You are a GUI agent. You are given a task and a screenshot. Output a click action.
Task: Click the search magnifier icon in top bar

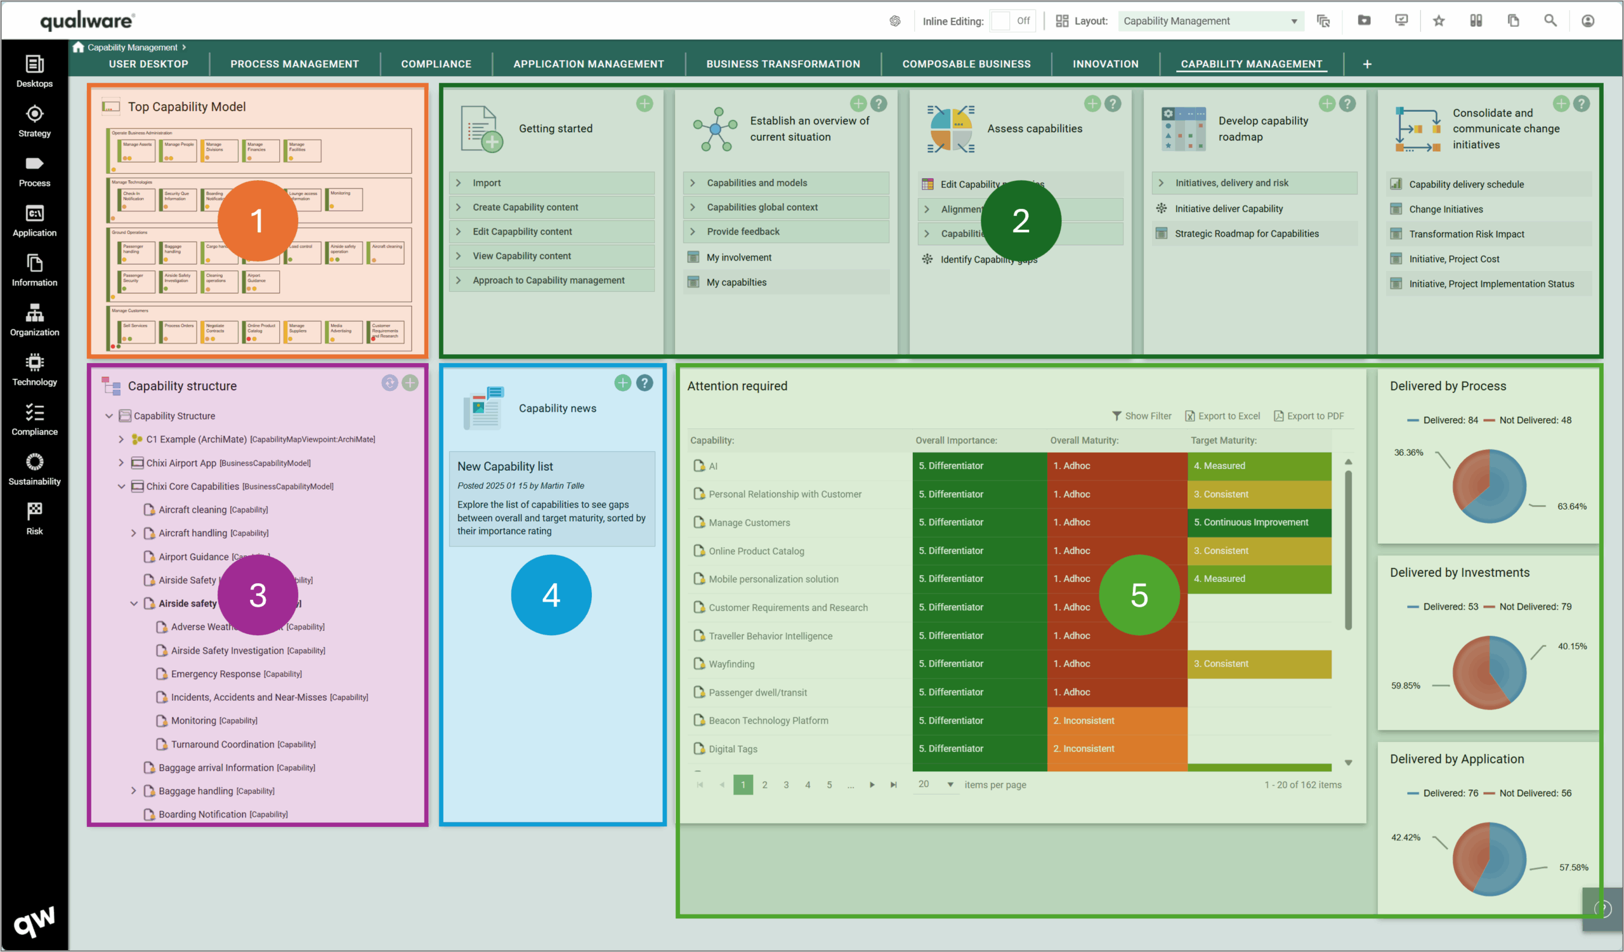1550,20
